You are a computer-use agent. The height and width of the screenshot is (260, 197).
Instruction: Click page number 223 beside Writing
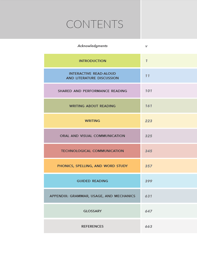point(148,121)
